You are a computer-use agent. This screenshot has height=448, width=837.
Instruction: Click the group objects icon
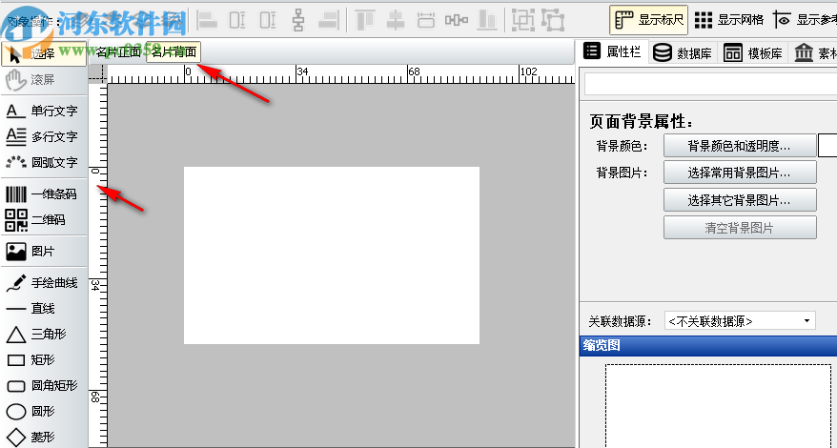(523, 20)
